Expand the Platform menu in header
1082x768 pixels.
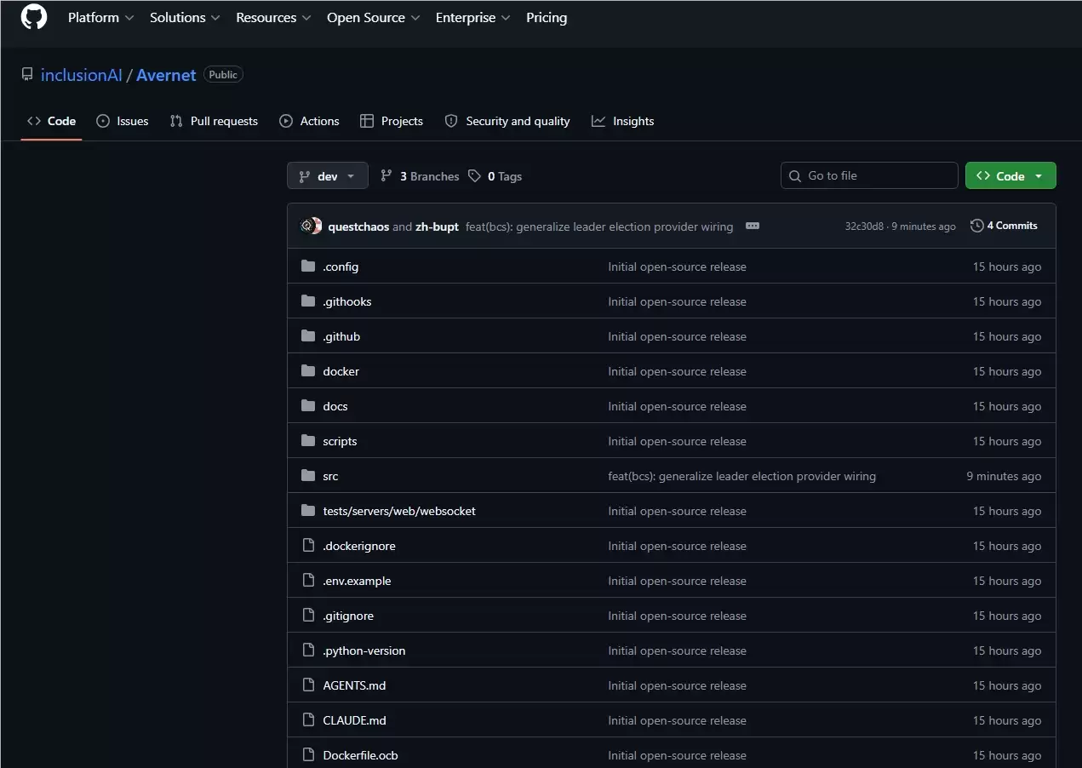click(101, 18)
